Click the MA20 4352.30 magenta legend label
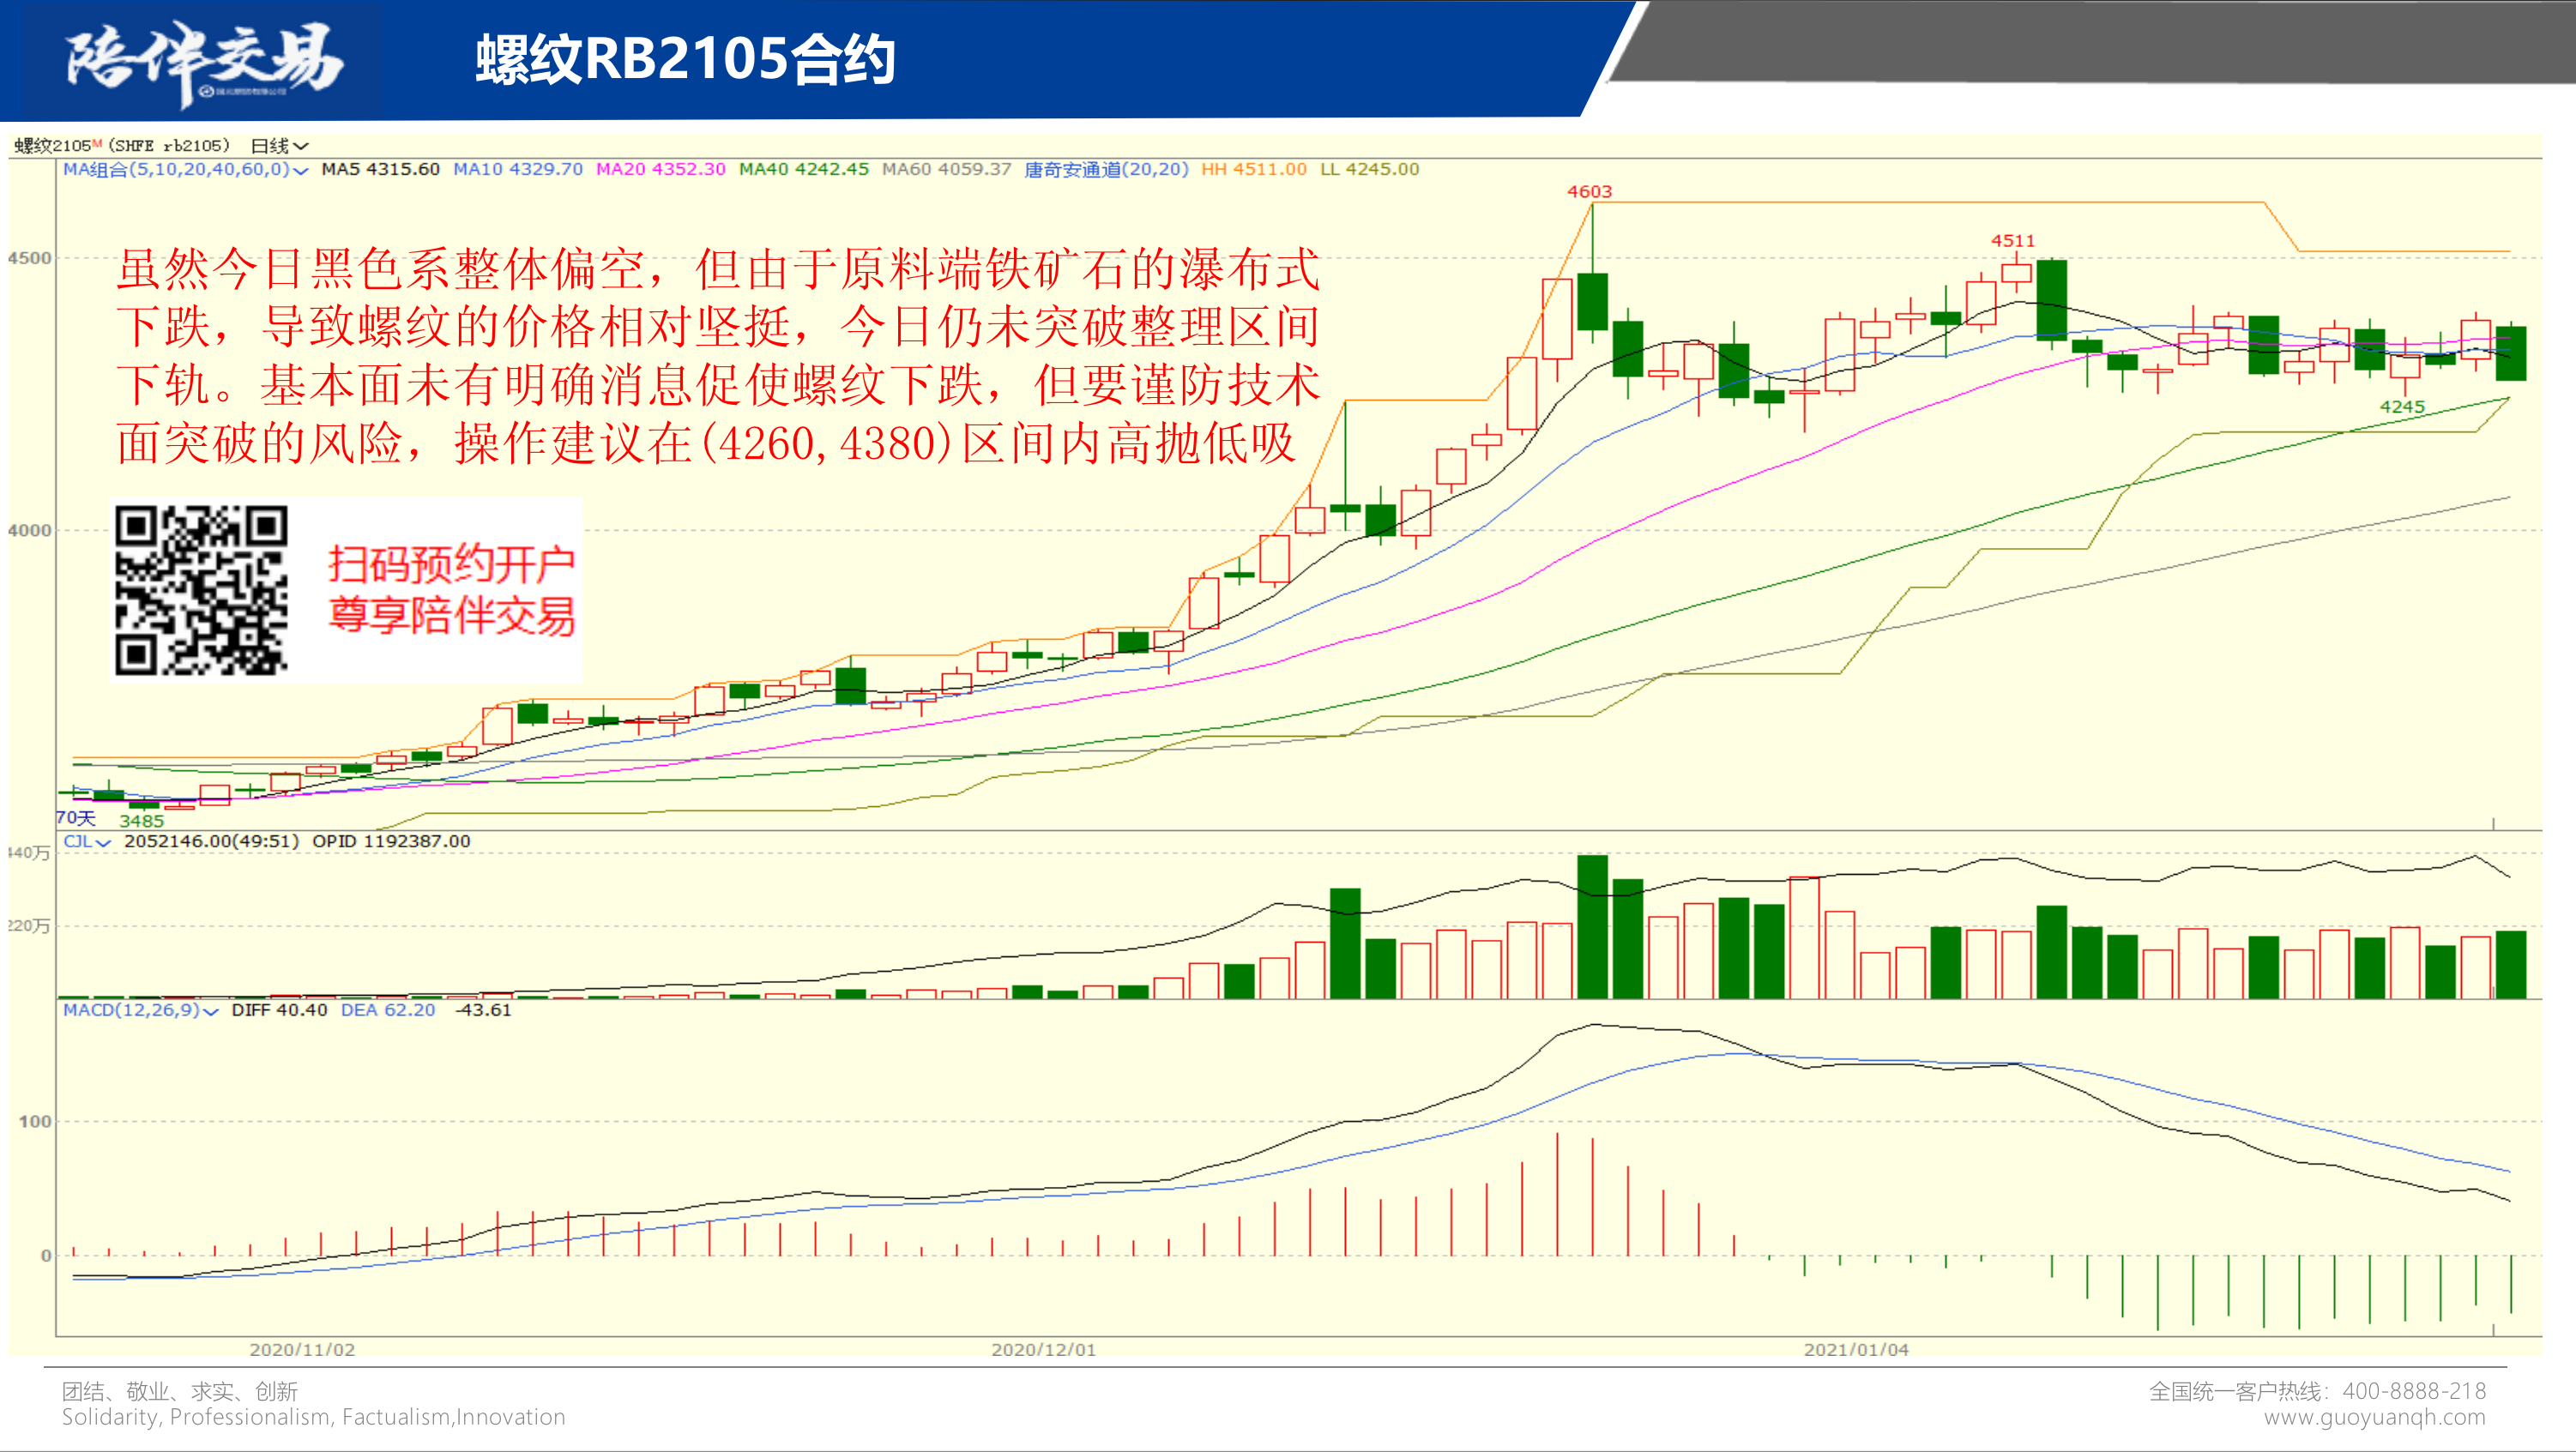 (660, 169)
